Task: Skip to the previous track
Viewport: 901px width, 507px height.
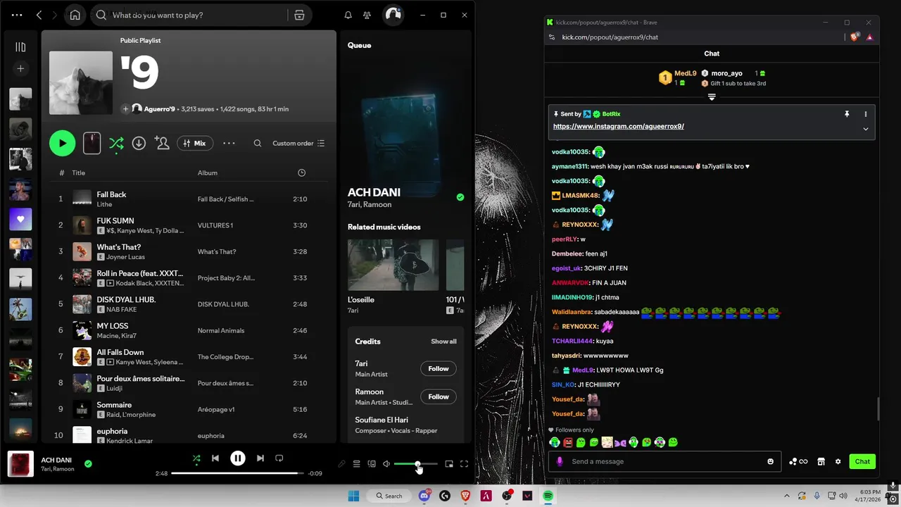Action: point(215,458)
